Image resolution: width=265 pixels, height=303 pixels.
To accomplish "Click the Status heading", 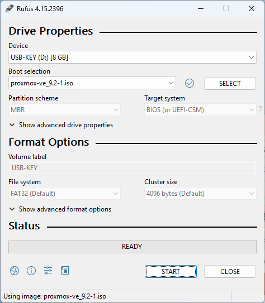I will (x=24, y=225).
